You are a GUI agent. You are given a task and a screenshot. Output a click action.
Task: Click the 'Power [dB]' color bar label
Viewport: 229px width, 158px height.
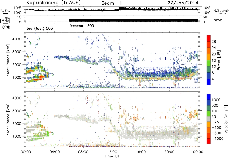[218, 60]
